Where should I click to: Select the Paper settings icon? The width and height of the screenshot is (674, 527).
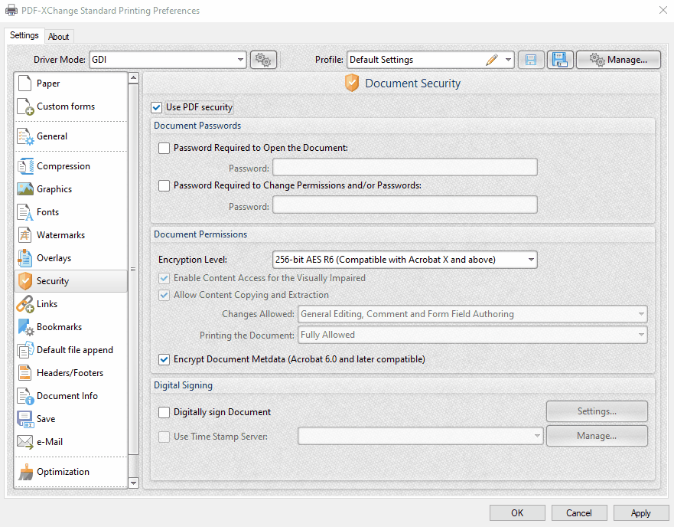click(x=24, y=83)
